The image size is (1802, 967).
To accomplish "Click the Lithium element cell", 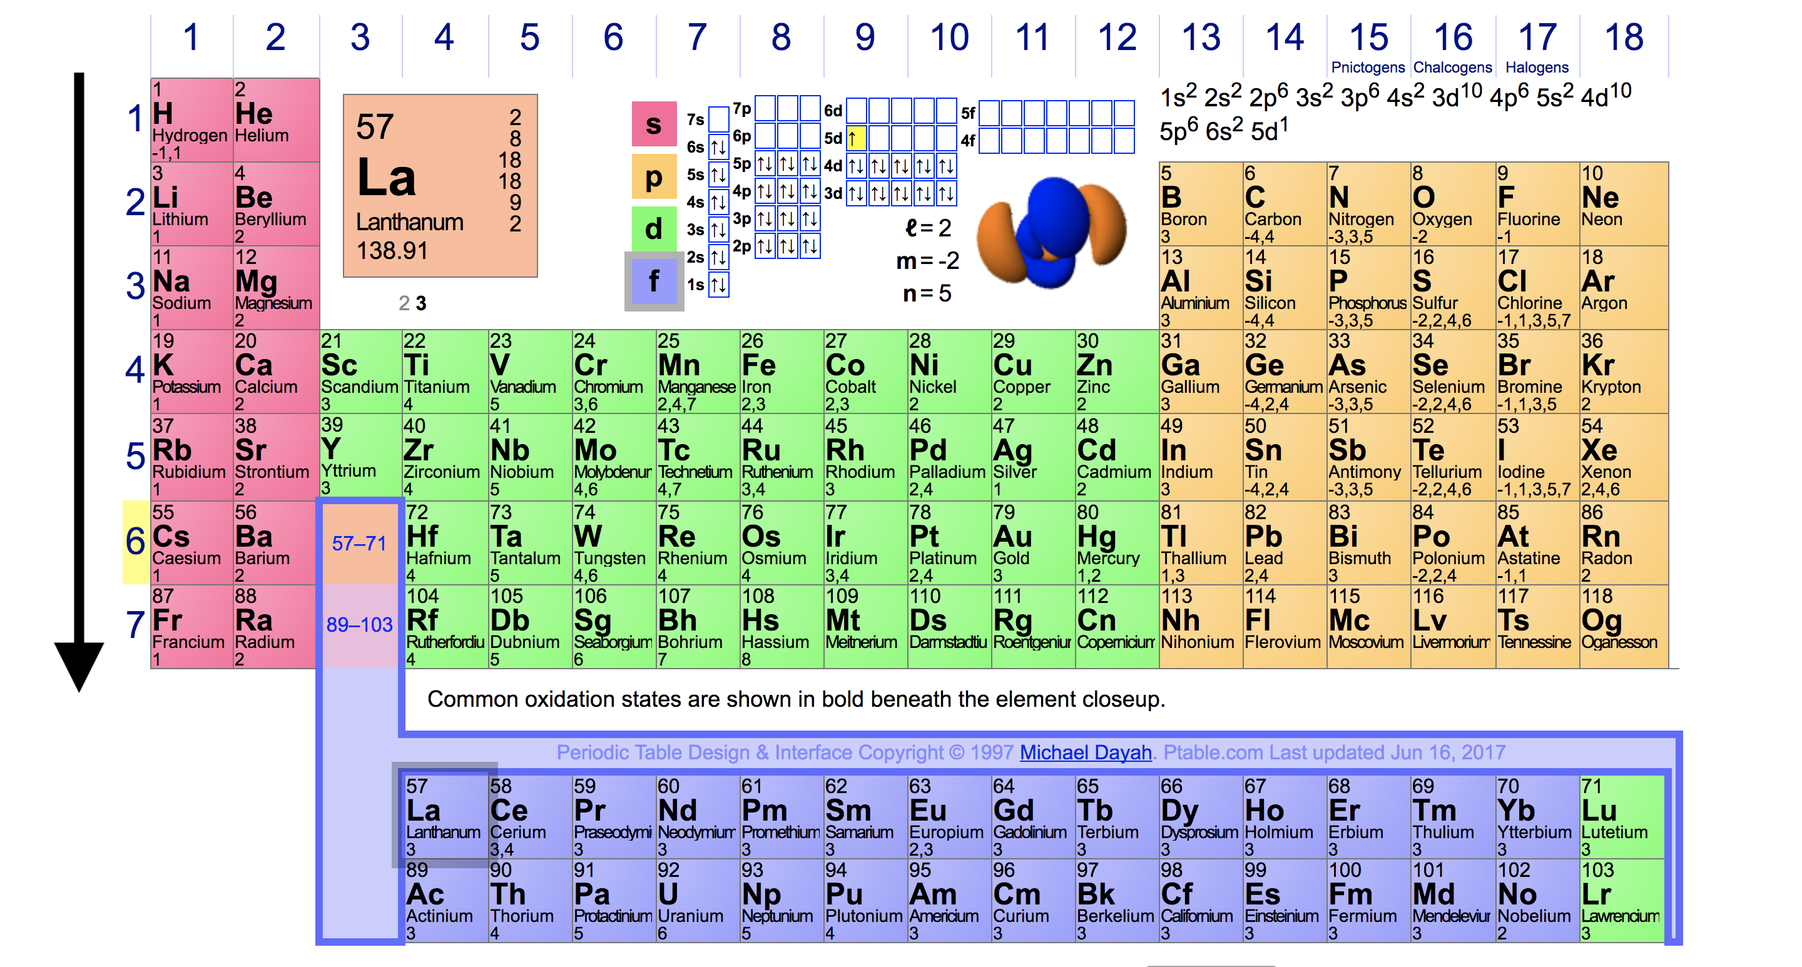I will point(191,204).
